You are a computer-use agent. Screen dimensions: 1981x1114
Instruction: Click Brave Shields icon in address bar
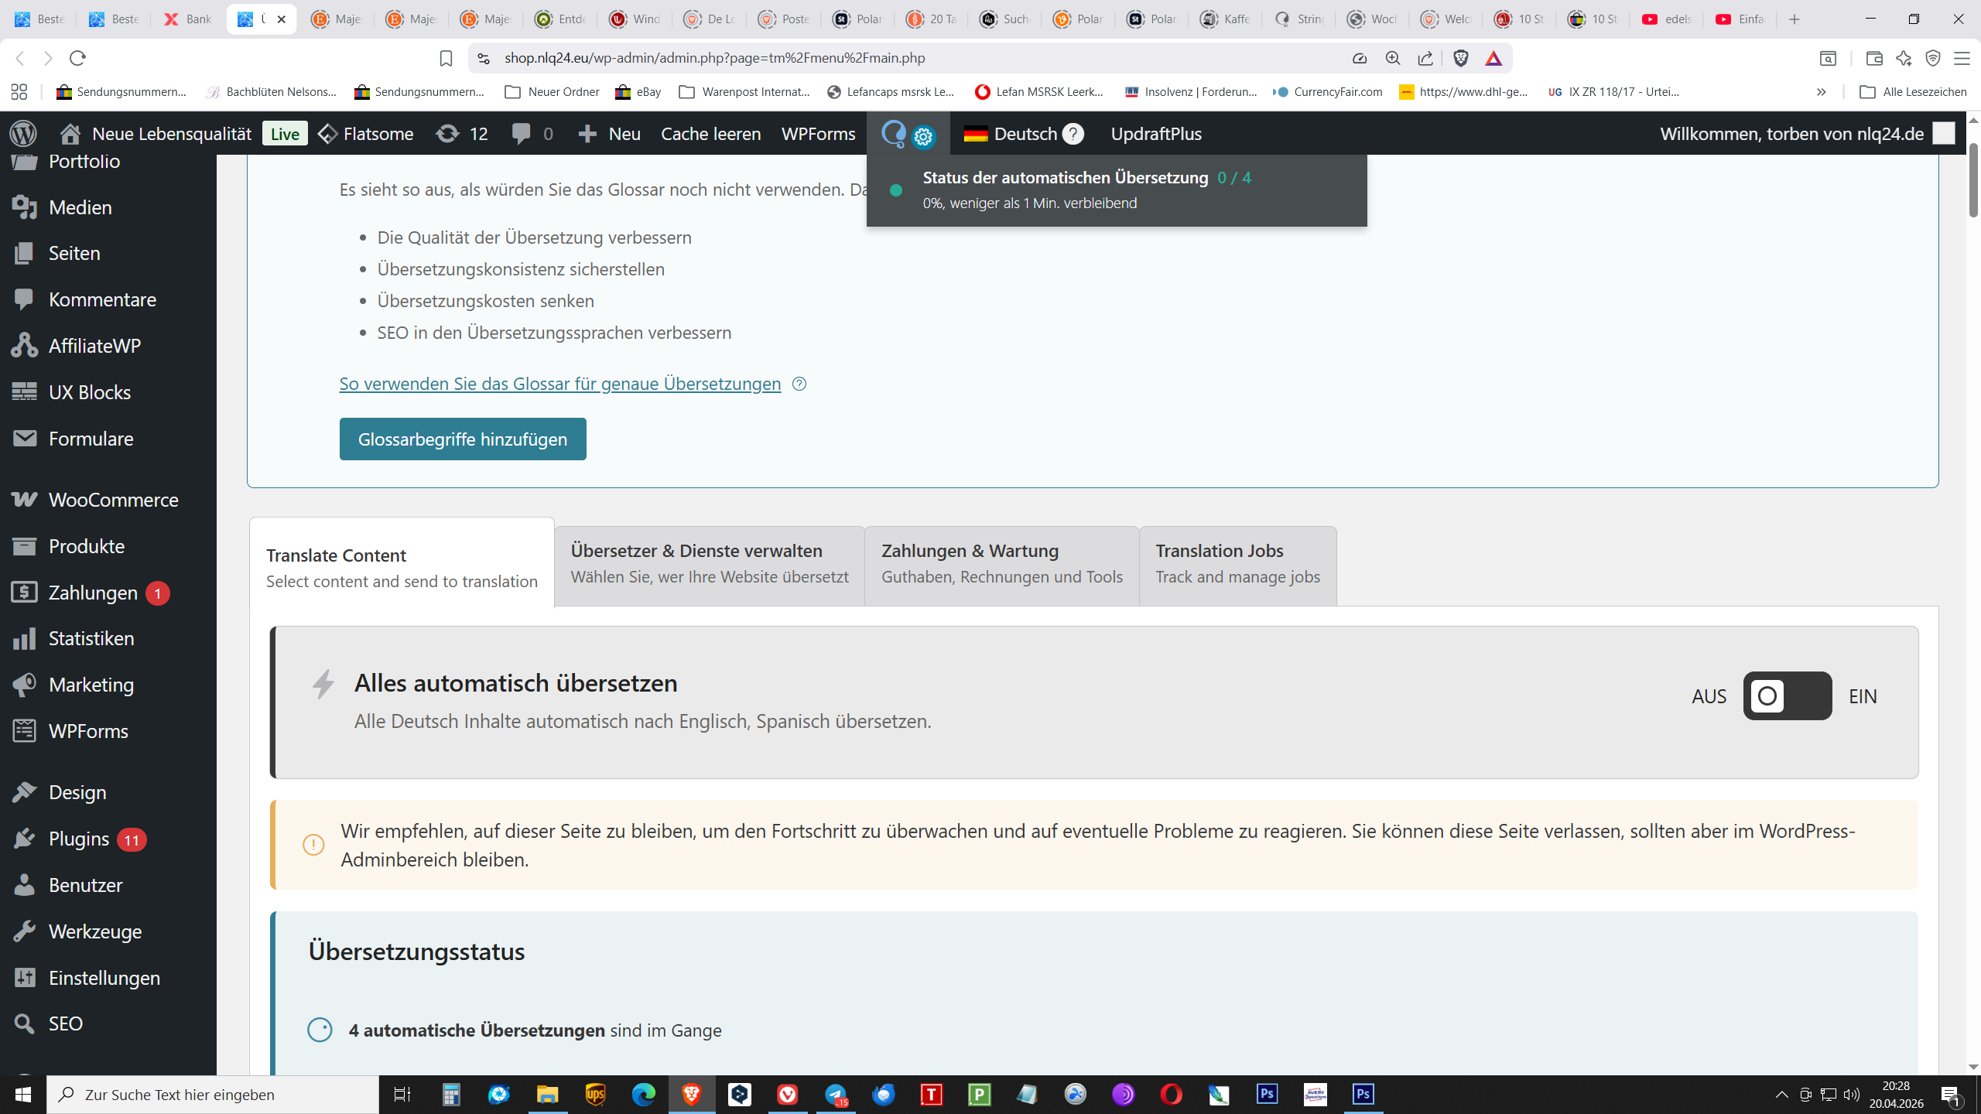pyautogui.click(x=1461, y=58)
